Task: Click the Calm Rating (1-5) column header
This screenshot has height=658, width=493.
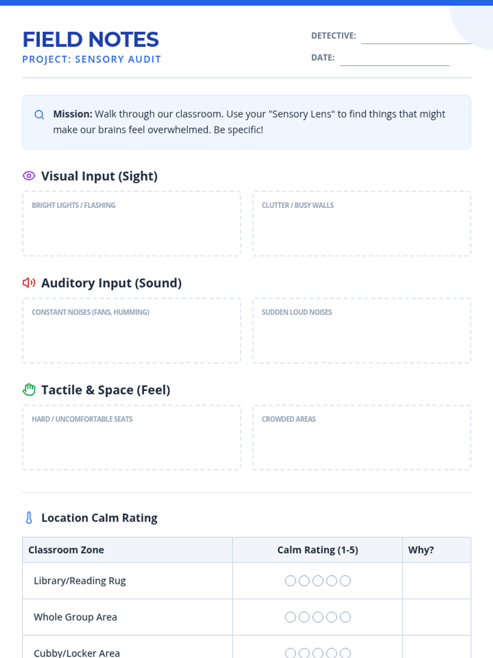Action: pyautogui.click(x=318, y=550)
